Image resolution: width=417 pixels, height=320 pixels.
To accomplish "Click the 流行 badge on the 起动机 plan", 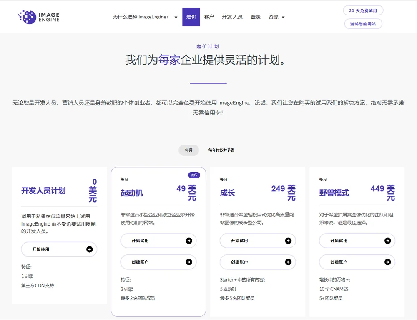I will pyautogui.click(x=194, y=175).
